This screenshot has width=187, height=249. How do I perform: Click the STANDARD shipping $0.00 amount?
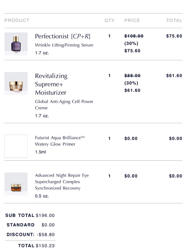tap(48, 225)
